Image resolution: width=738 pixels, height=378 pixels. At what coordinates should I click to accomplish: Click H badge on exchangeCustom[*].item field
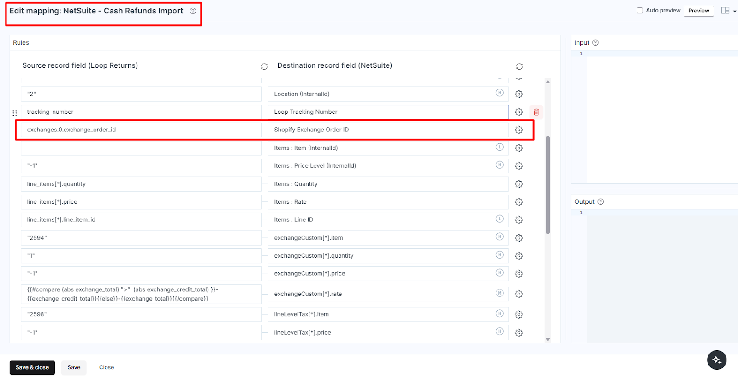coord(500,236)
